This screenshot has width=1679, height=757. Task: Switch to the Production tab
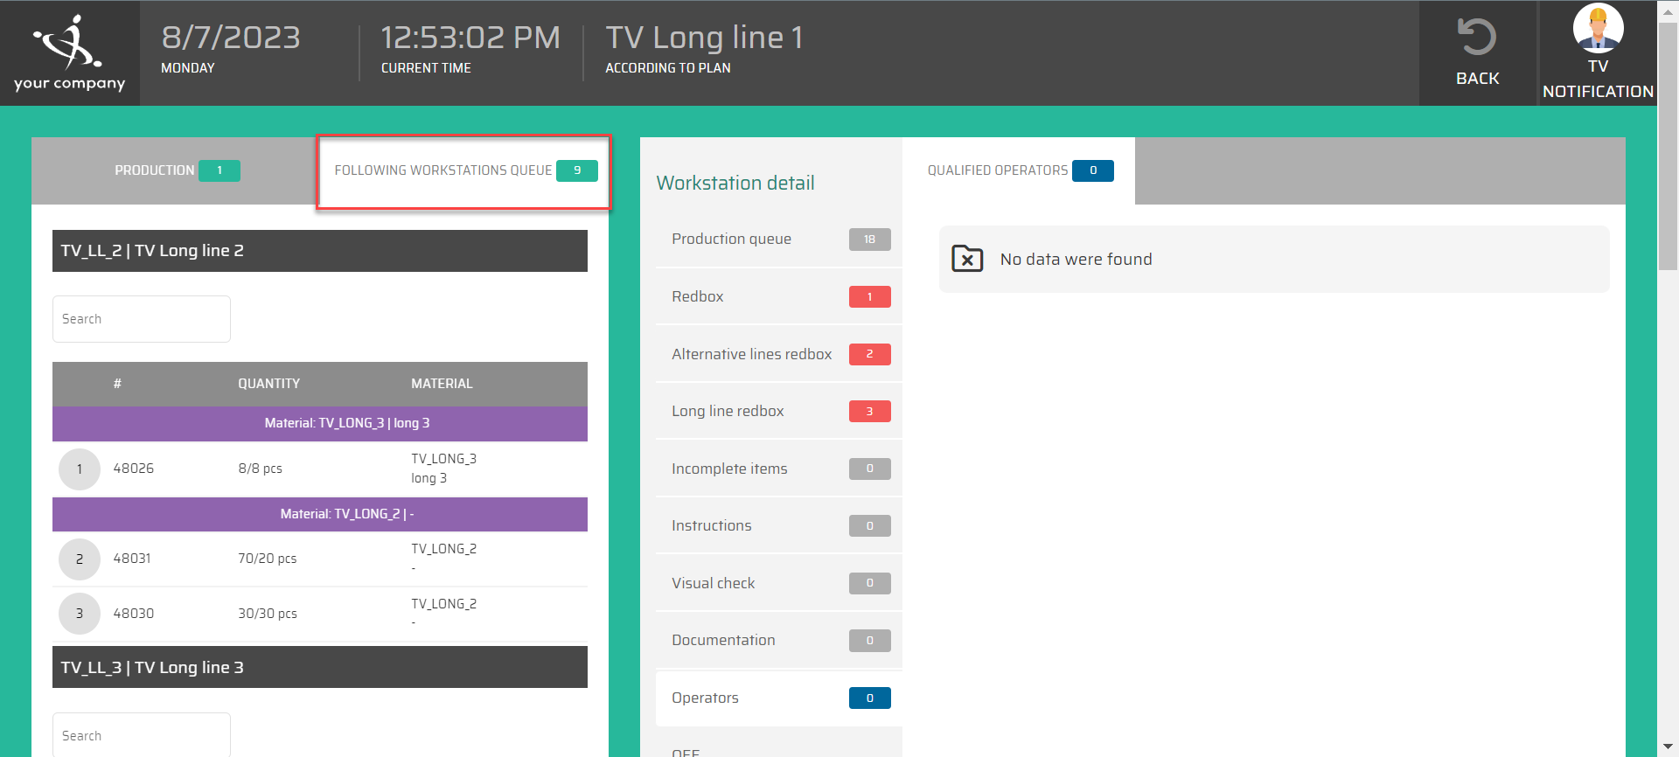pos(176,170)
